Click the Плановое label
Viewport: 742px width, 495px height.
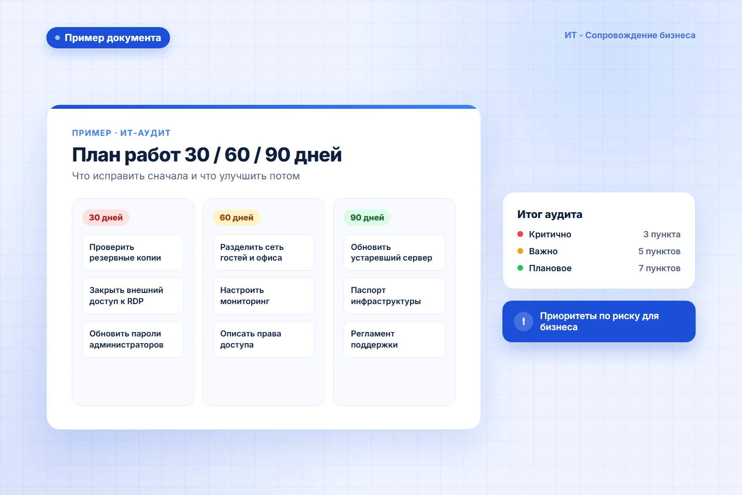[x=550, y=268]
